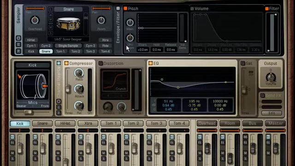
Task: Toggle the Compressor on/off
Action: (66, 63)
